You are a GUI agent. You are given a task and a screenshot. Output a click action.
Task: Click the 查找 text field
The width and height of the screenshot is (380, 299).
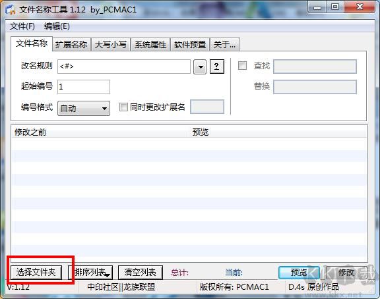[315, 67]
